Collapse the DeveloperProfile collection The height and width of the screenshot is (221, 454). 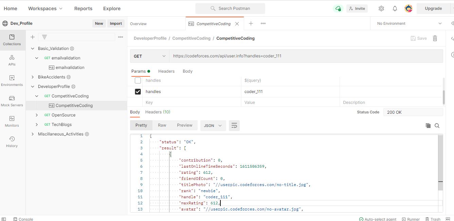pyautogui.click(x=33, y=87)
